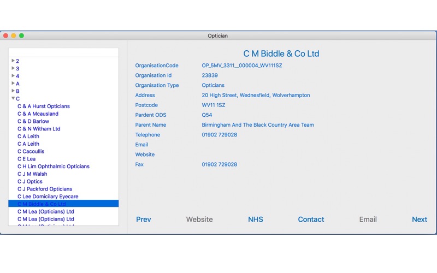Expand the '3' group in tree

(13, 68)
